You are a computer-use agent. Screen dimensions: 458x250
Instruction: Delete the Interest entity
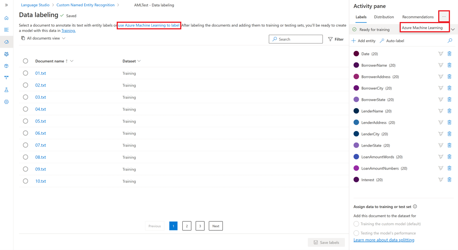[x=450, y=180]
